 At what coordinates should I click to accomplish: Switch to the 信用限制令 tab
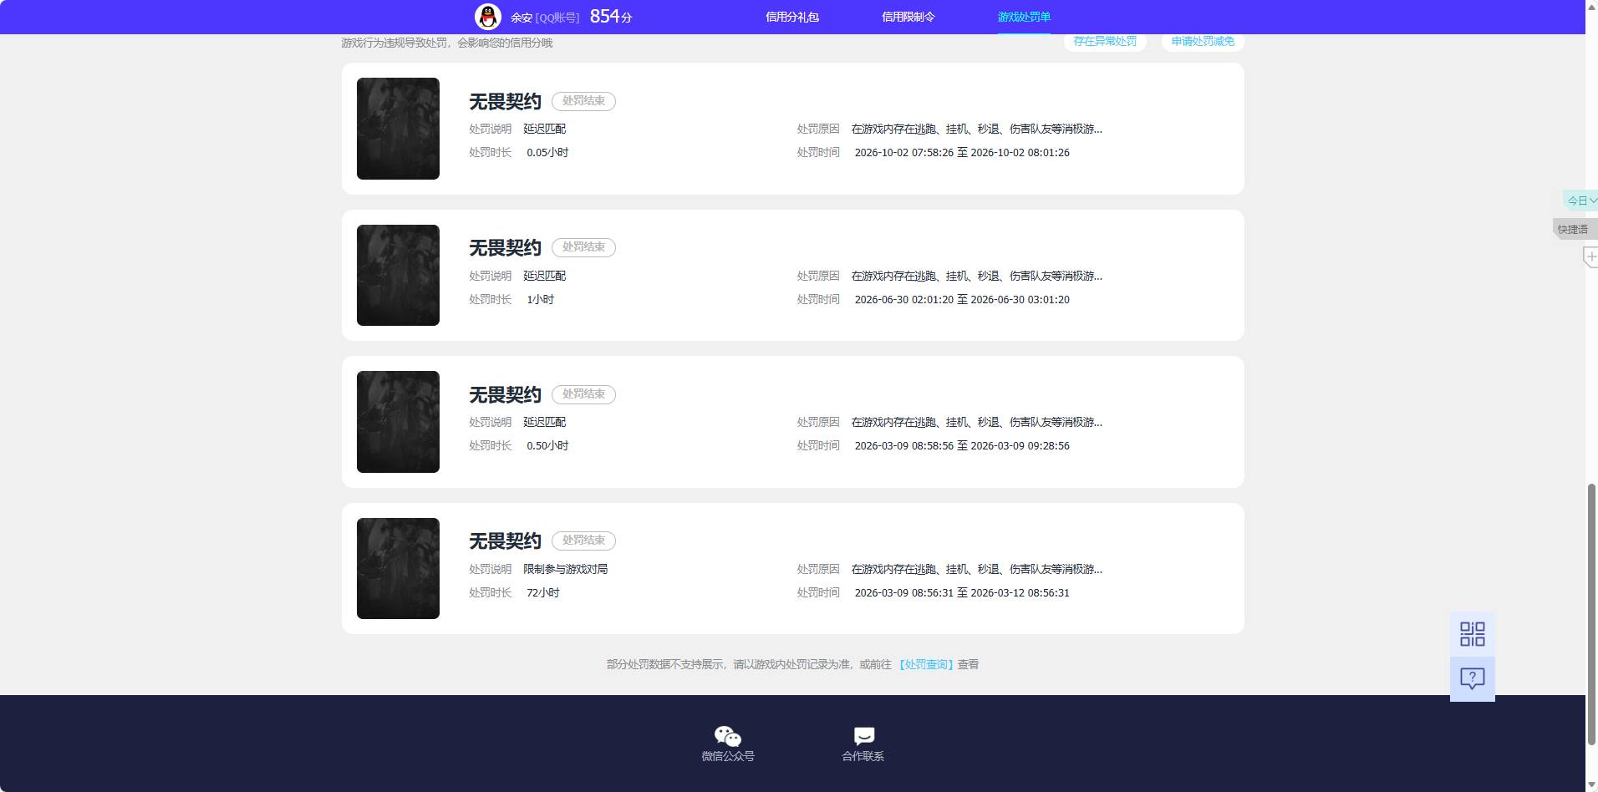[x=908, y=17]
